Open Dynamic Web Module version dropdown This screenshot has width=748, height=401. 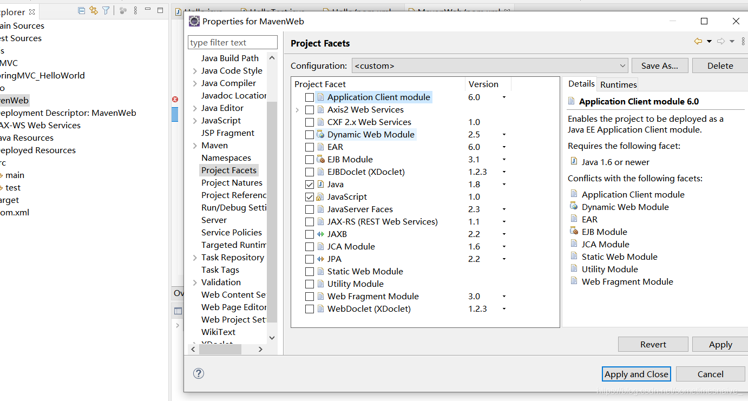pos(504,135)
